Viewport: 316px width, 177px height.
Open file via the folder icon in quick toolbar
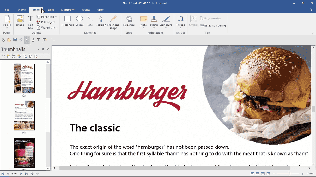coord(9,40)
